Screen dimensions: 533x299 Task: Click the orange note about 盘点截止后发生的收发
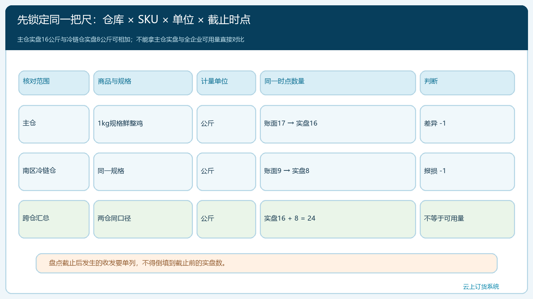pyautogui.click(x=266, y=263)
